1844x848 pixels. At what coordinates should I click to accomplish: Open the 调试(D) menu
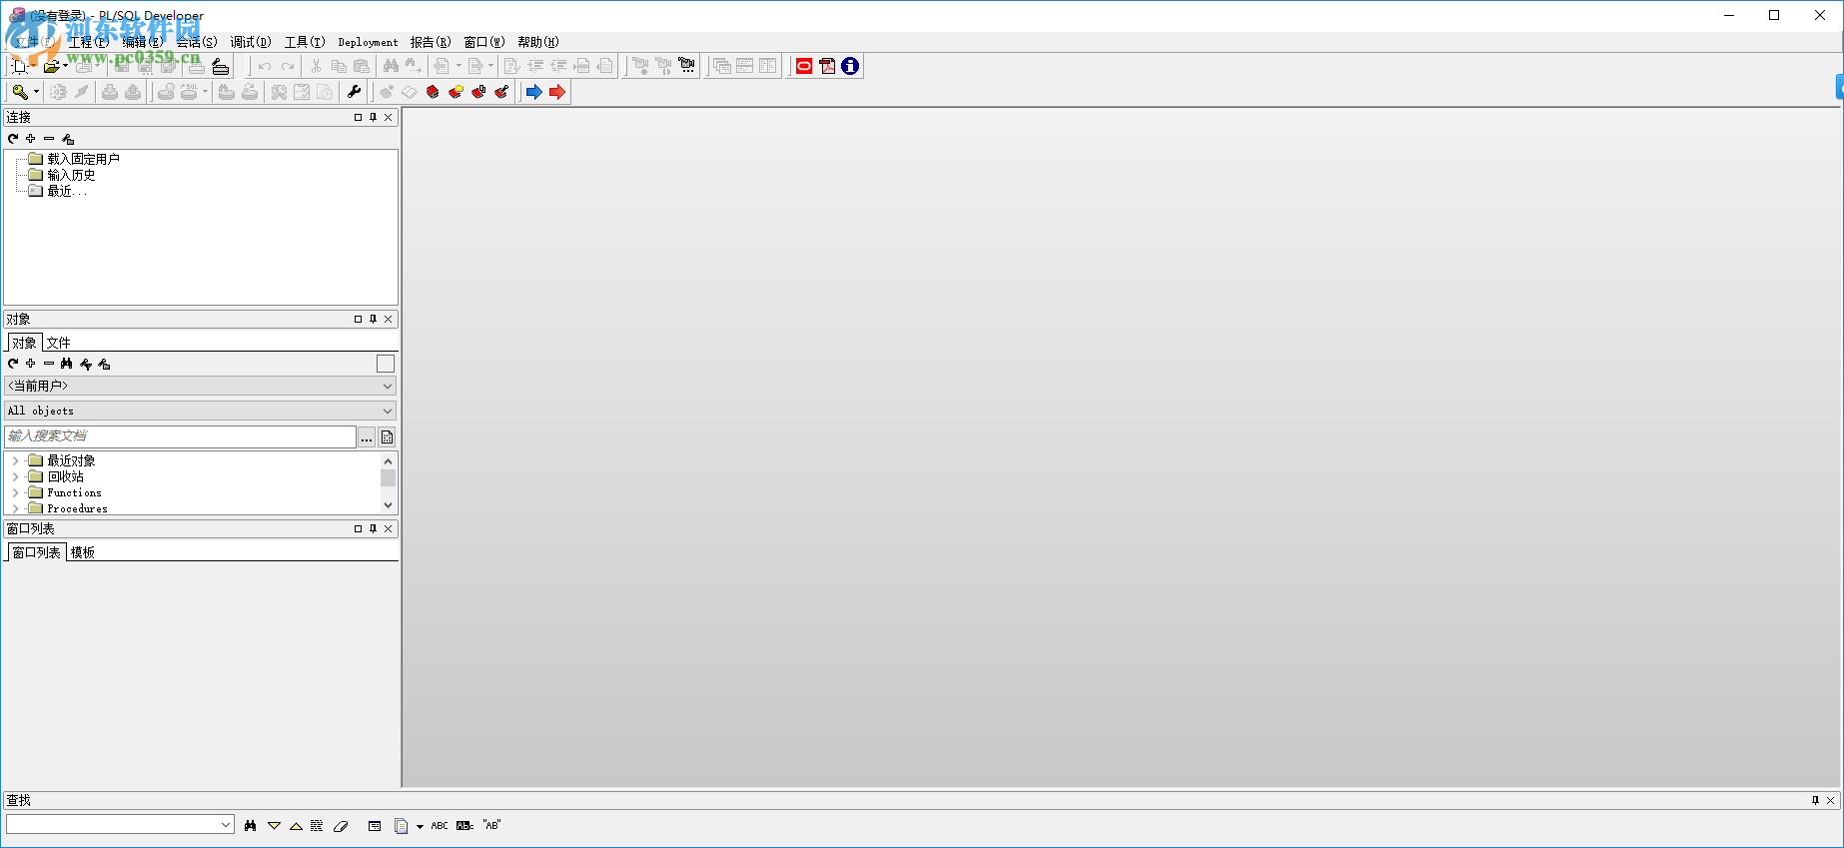point(251,42)
